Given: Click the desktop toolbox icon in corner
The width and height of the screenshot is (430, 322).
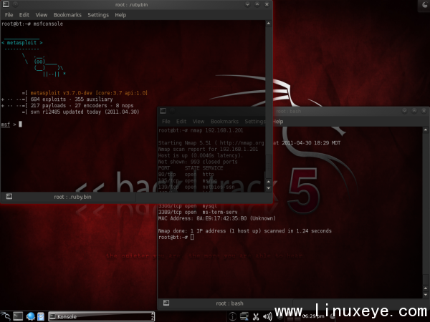Looking at the screenshot, I should pos(424,6).
